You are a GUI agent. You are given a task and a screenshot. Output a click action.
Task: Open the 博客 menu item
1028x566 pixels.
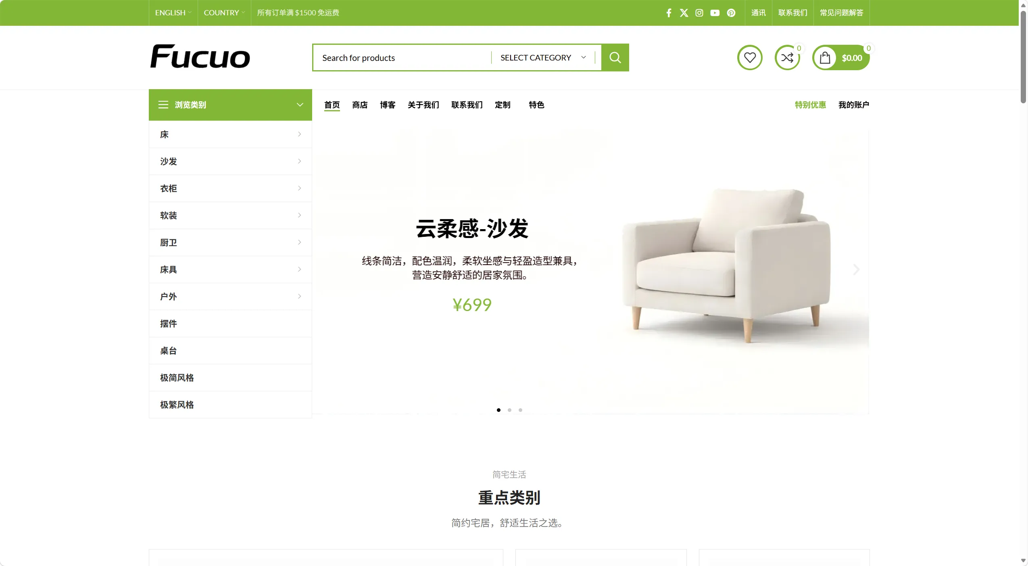[x=388, y=105]
